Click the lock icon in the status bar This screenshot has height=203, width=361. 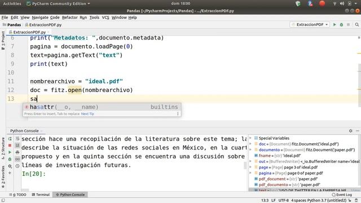tap(349, 201)
